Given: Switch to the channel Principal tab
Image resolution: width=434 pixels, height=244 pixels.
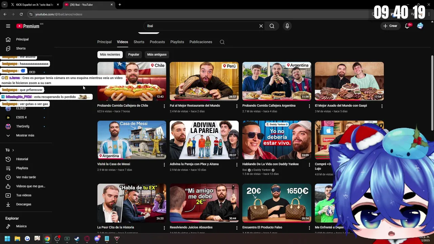Looking at the screenshot, I should [x=104, y=42].
